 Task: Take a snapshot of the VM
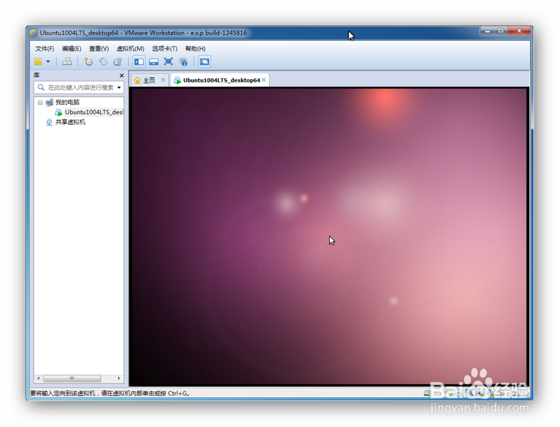88,62
